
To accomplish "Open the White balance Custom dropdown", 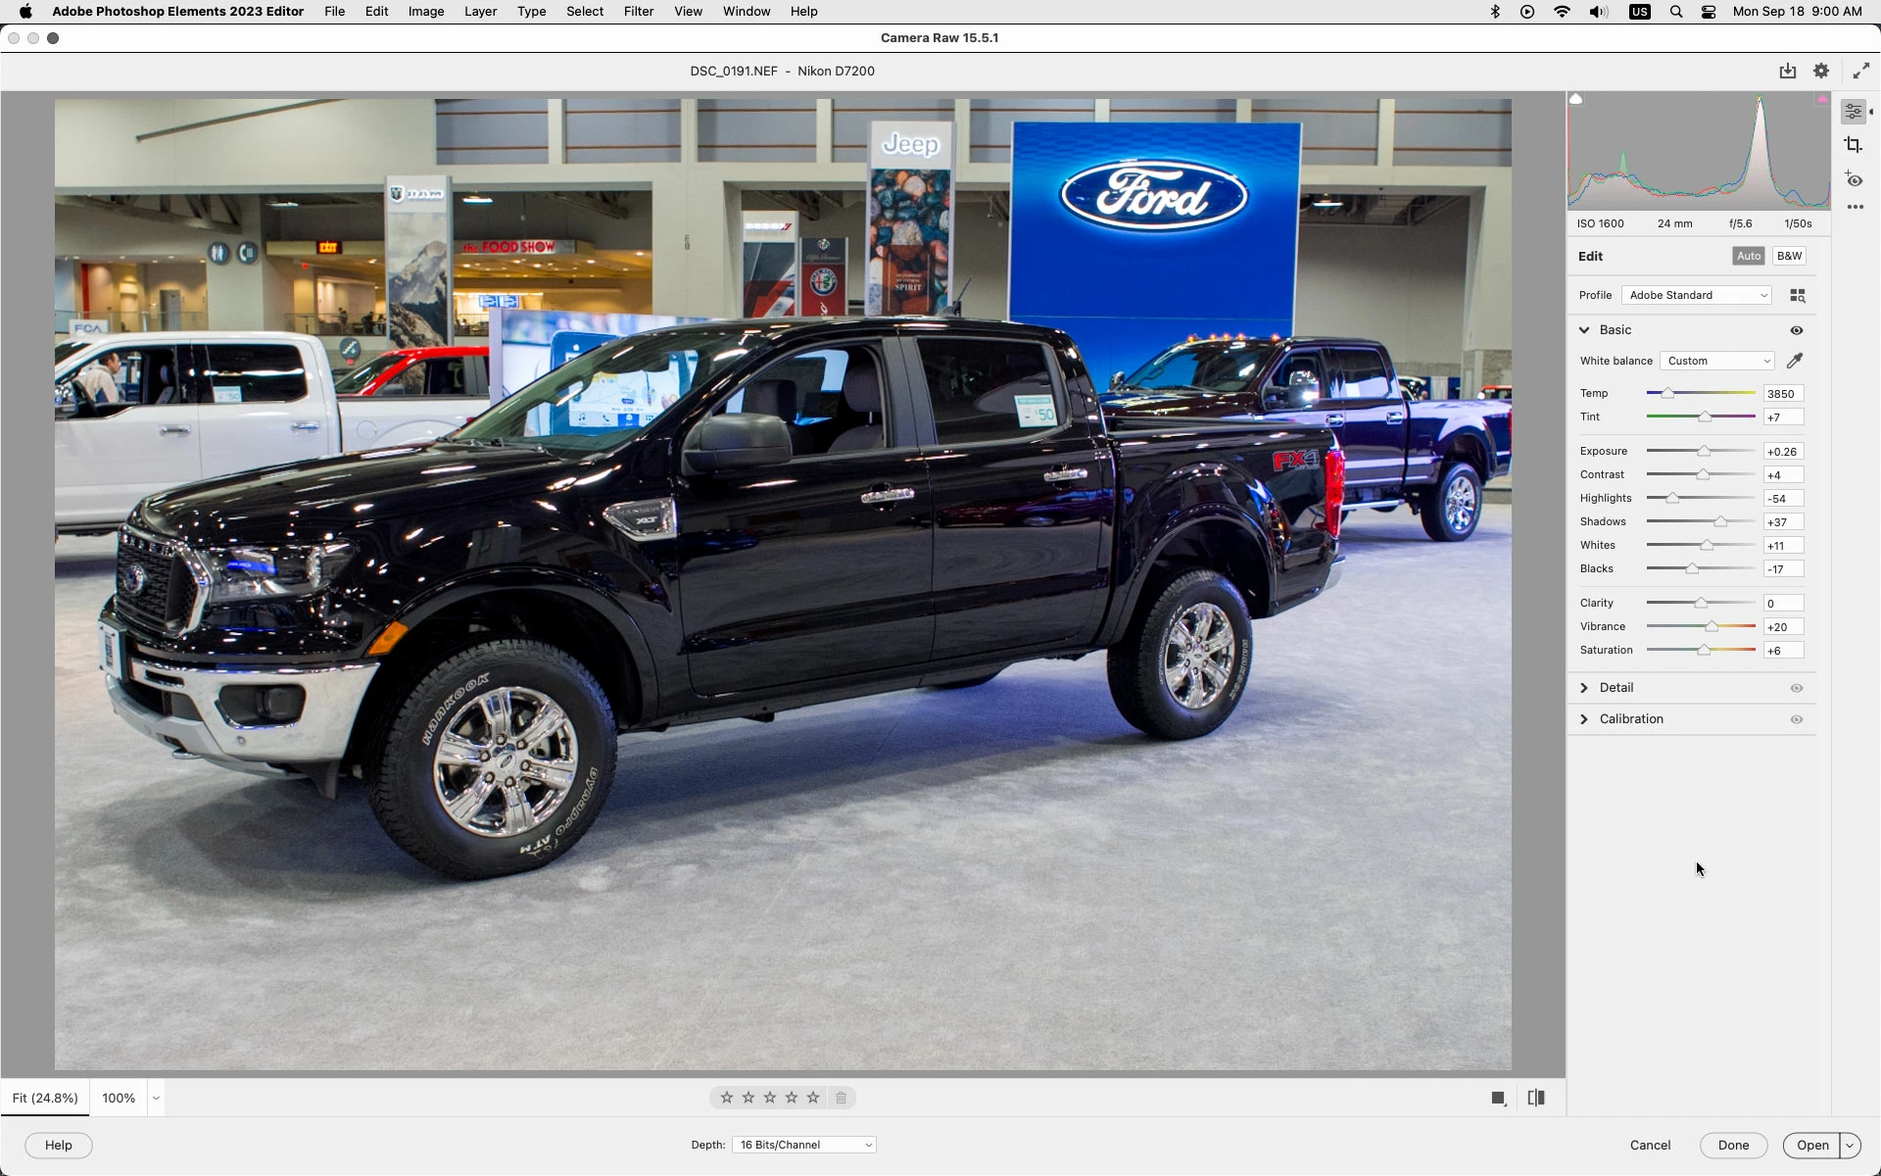I will 1717,361.
